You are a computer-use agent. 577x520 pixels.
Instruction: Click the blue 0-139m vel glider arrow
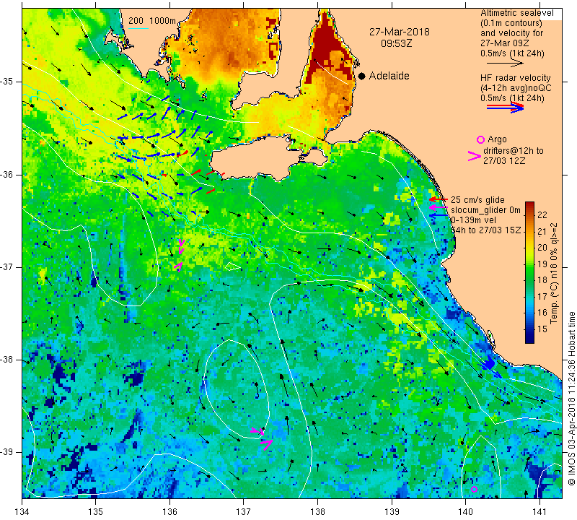[439, 215]
